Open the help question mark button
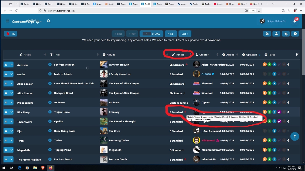The width and height of the screenshot is (305, 171). (295, 34)
